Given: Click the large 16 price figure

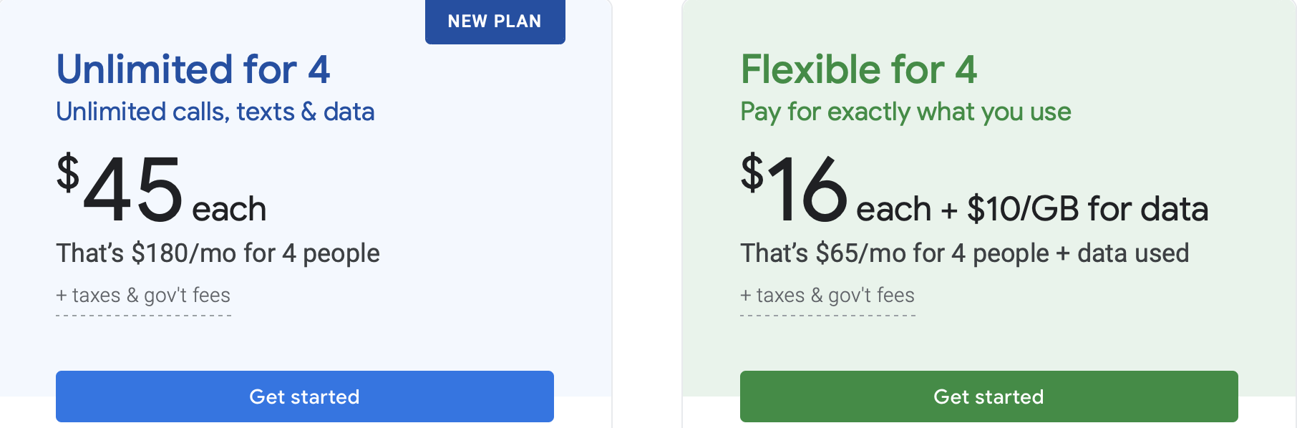Looking at the screenshot, I should pos(808,189).
